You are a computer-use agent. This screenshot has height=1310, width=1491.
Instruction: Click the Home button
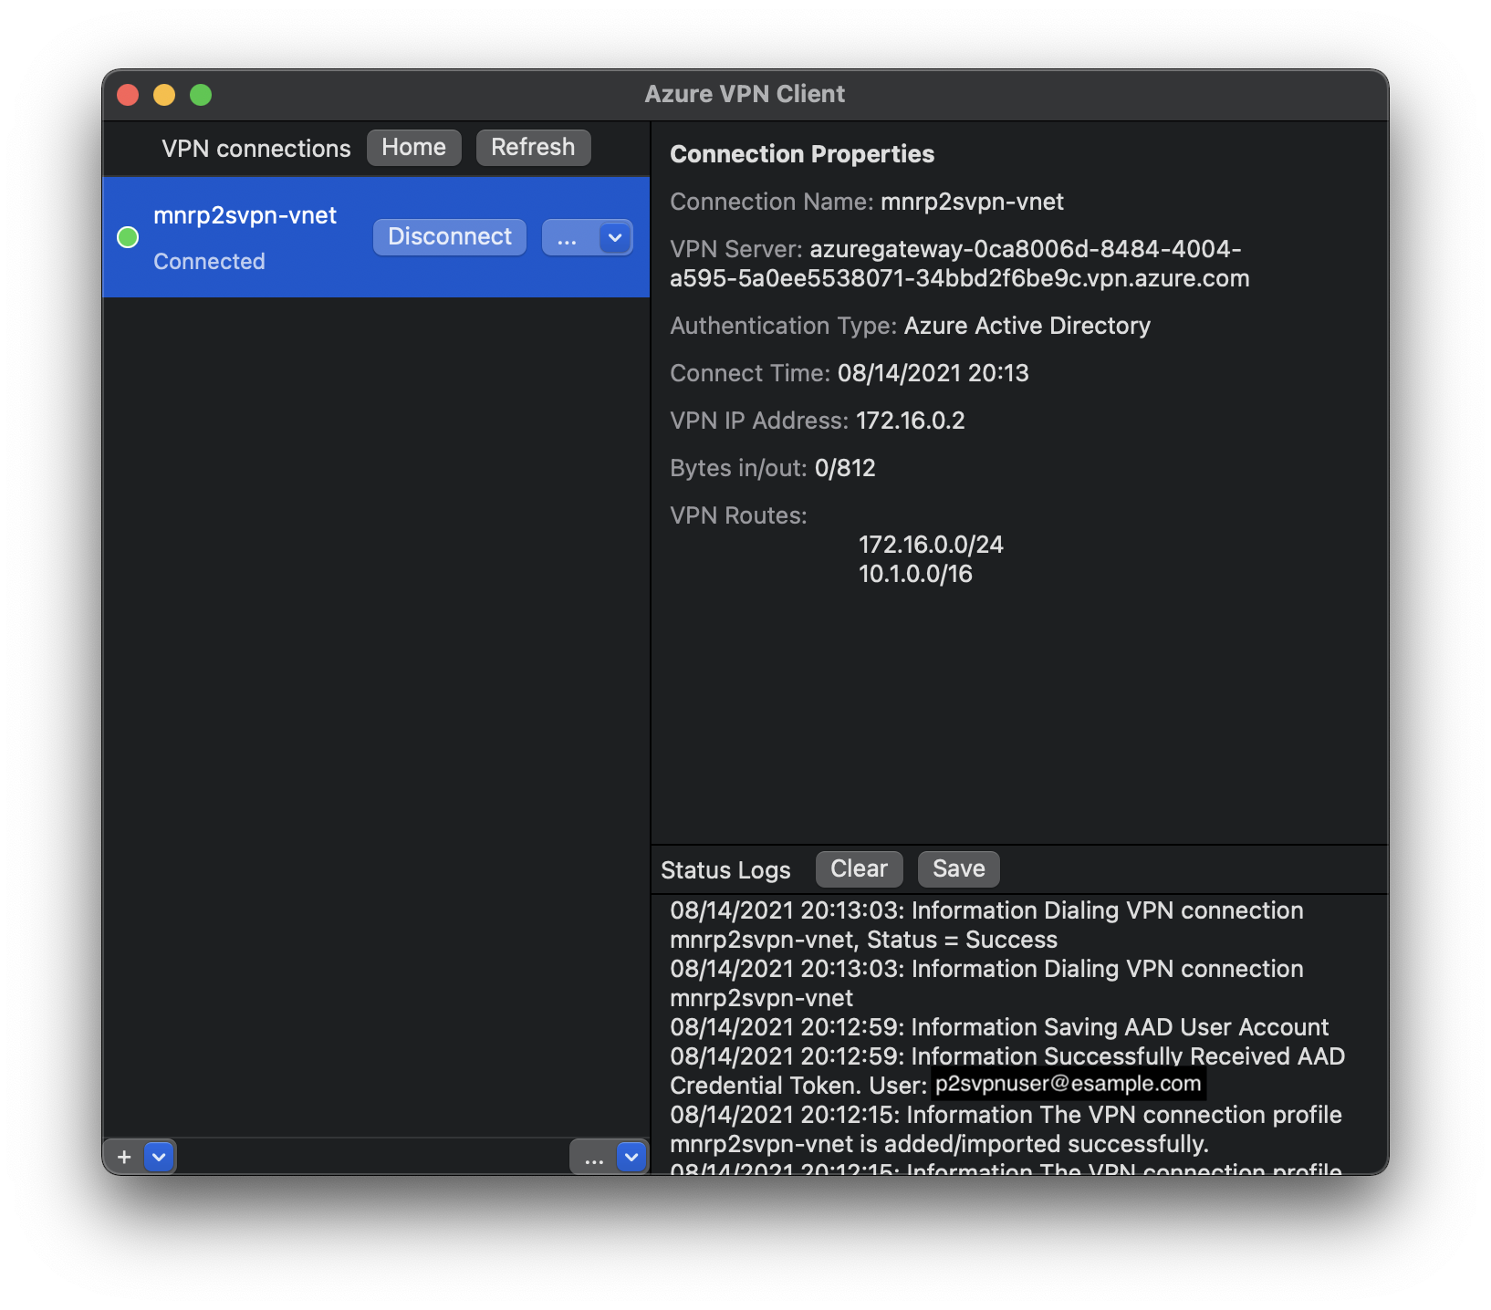(x=413, y=147)
